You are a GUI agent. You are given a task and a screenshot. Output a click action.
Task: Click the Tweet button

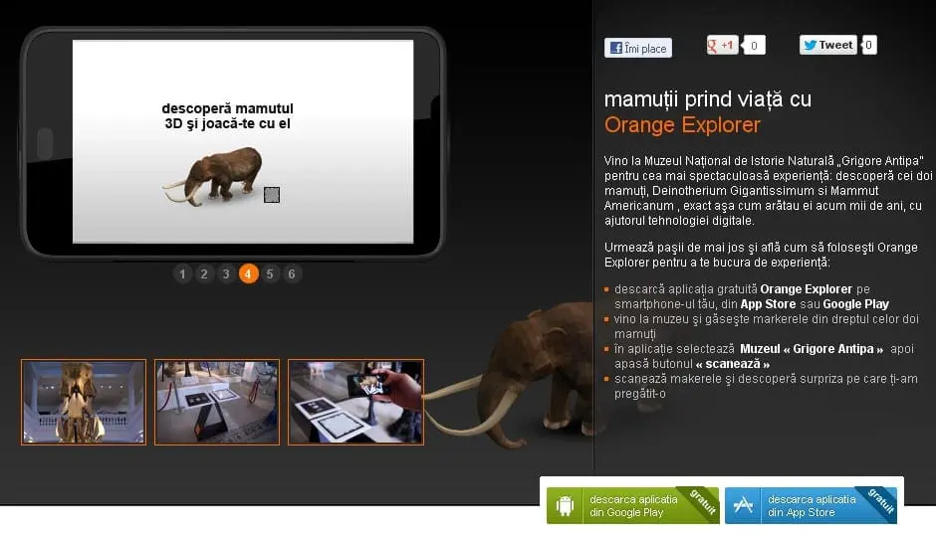click(827, 45)
